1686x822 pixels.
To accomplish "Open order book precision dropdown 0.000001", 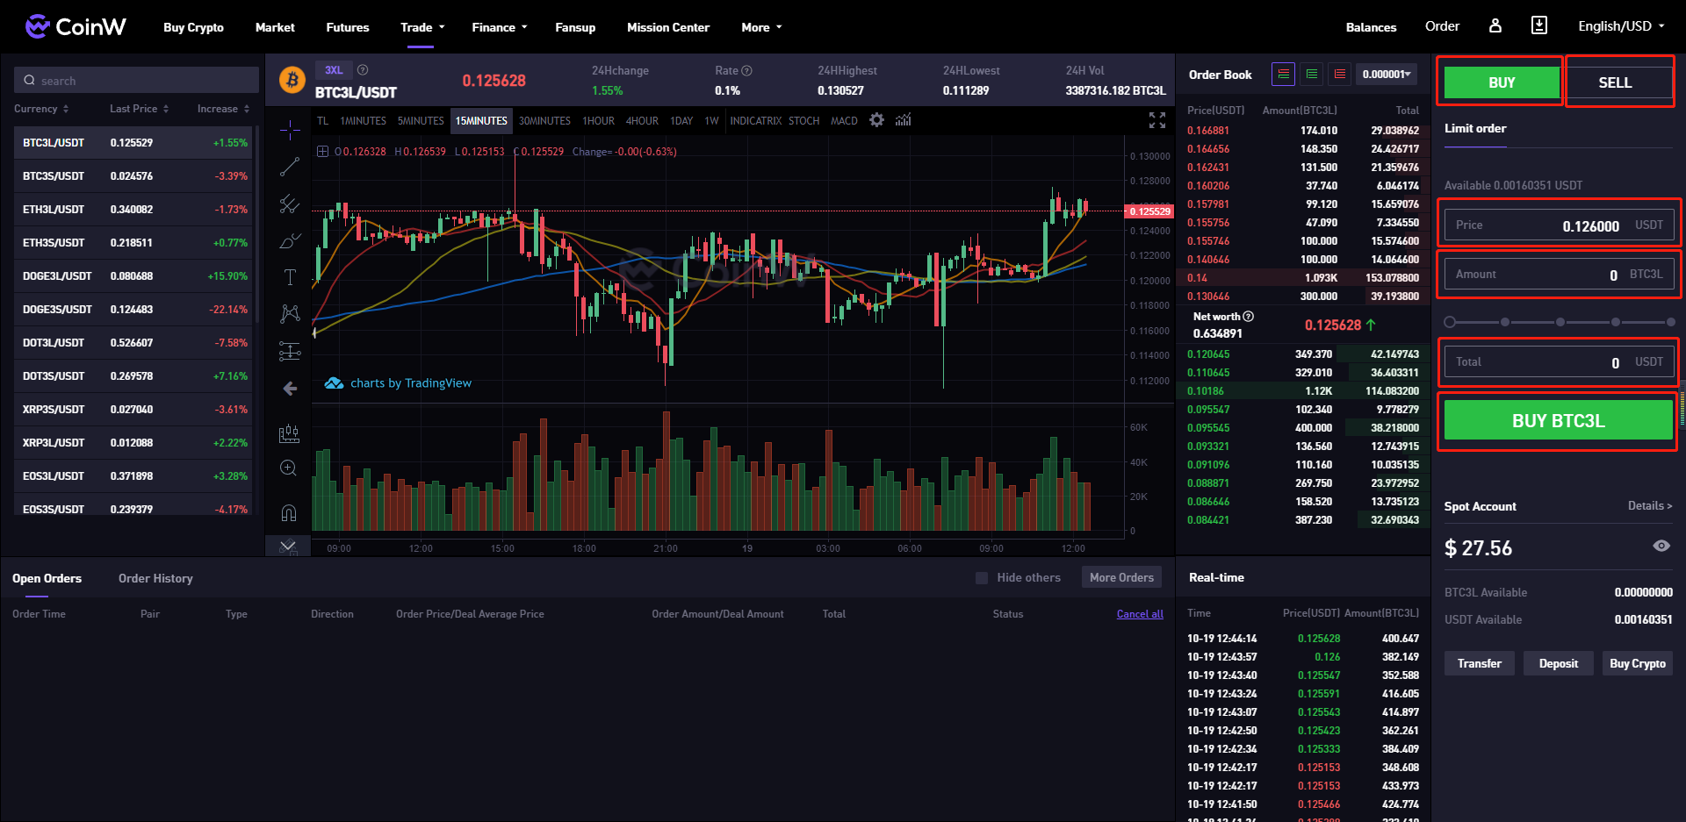I will (x=1387, y=75).
